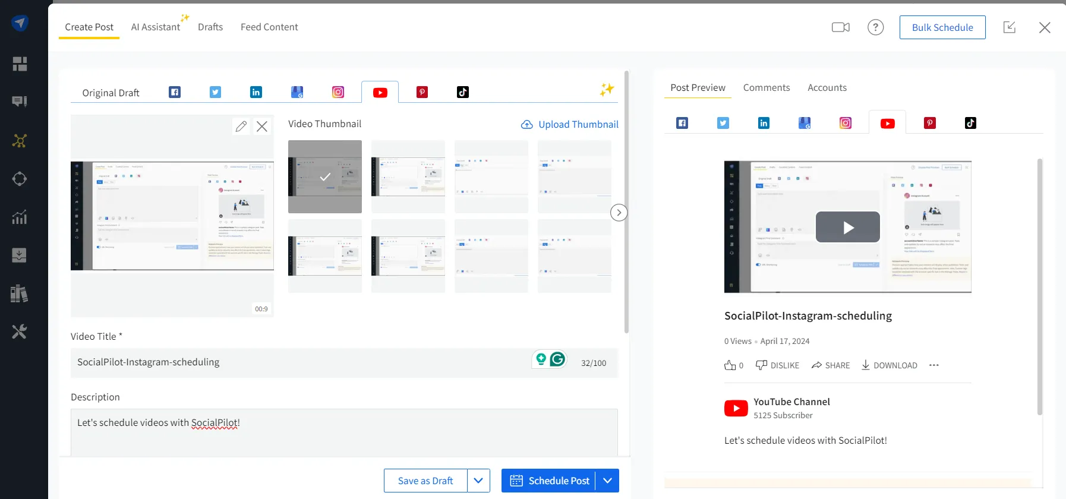Image resolution: width=1066 pixels, height=499 pixels.
Task: Select the Original Draft tab
Action: tap(111, 93)
